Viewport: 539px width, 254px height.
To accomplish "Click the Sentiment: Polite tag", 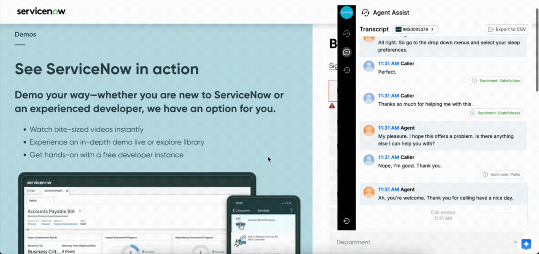I will pos(501,175).
